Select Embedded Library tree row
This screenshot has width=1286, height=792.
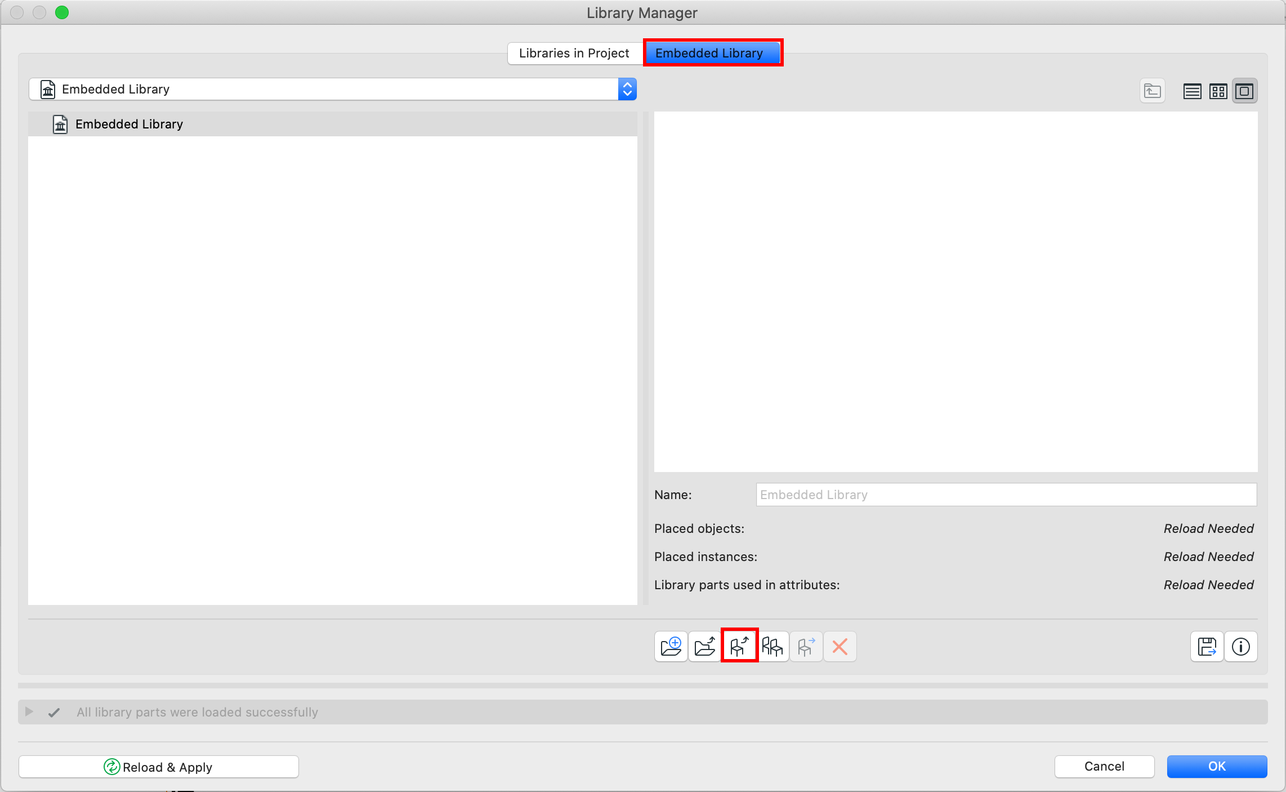coord(333,124)
